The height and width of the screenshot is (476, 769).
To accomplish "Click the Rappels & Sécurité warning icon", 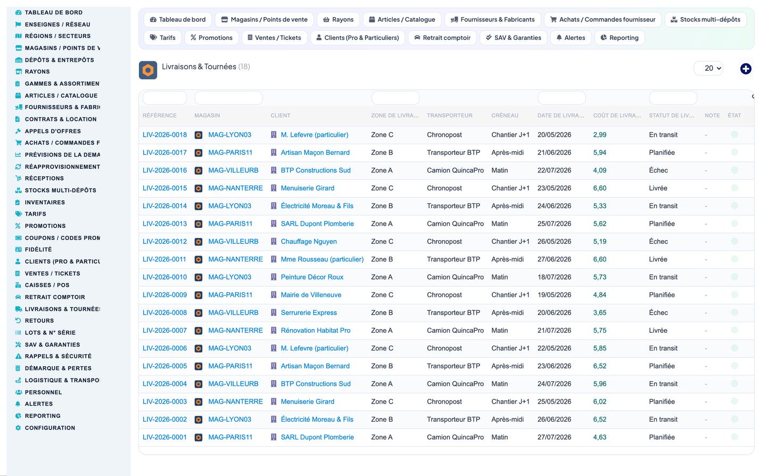I will pyautogui.click(x=18, y=356).
